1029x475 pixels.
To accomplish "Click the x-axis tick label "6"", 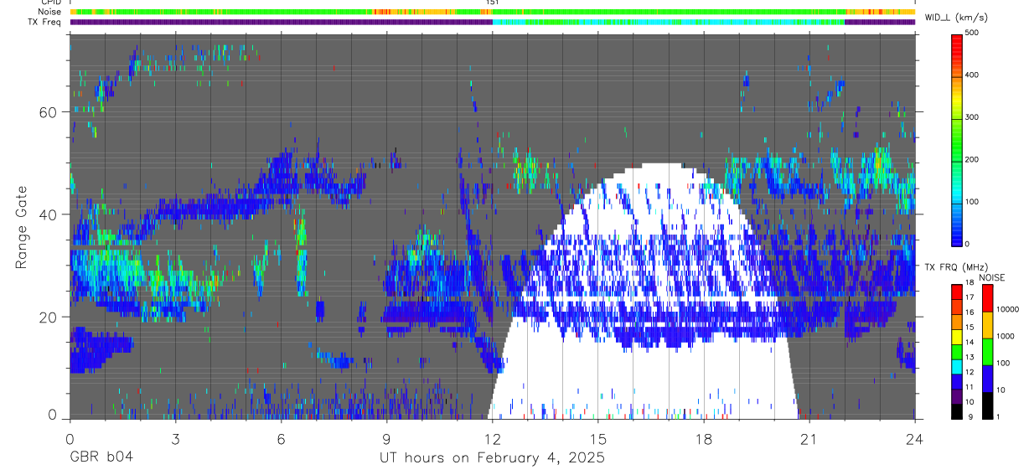I will point(281,439).
